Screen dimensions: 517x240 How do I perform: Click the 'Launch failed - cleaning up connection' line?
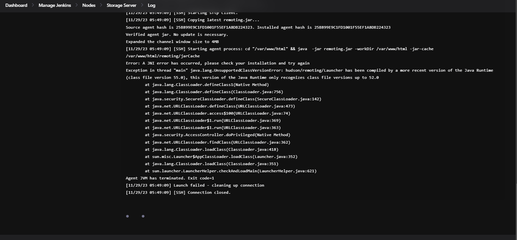coord(195,185)
